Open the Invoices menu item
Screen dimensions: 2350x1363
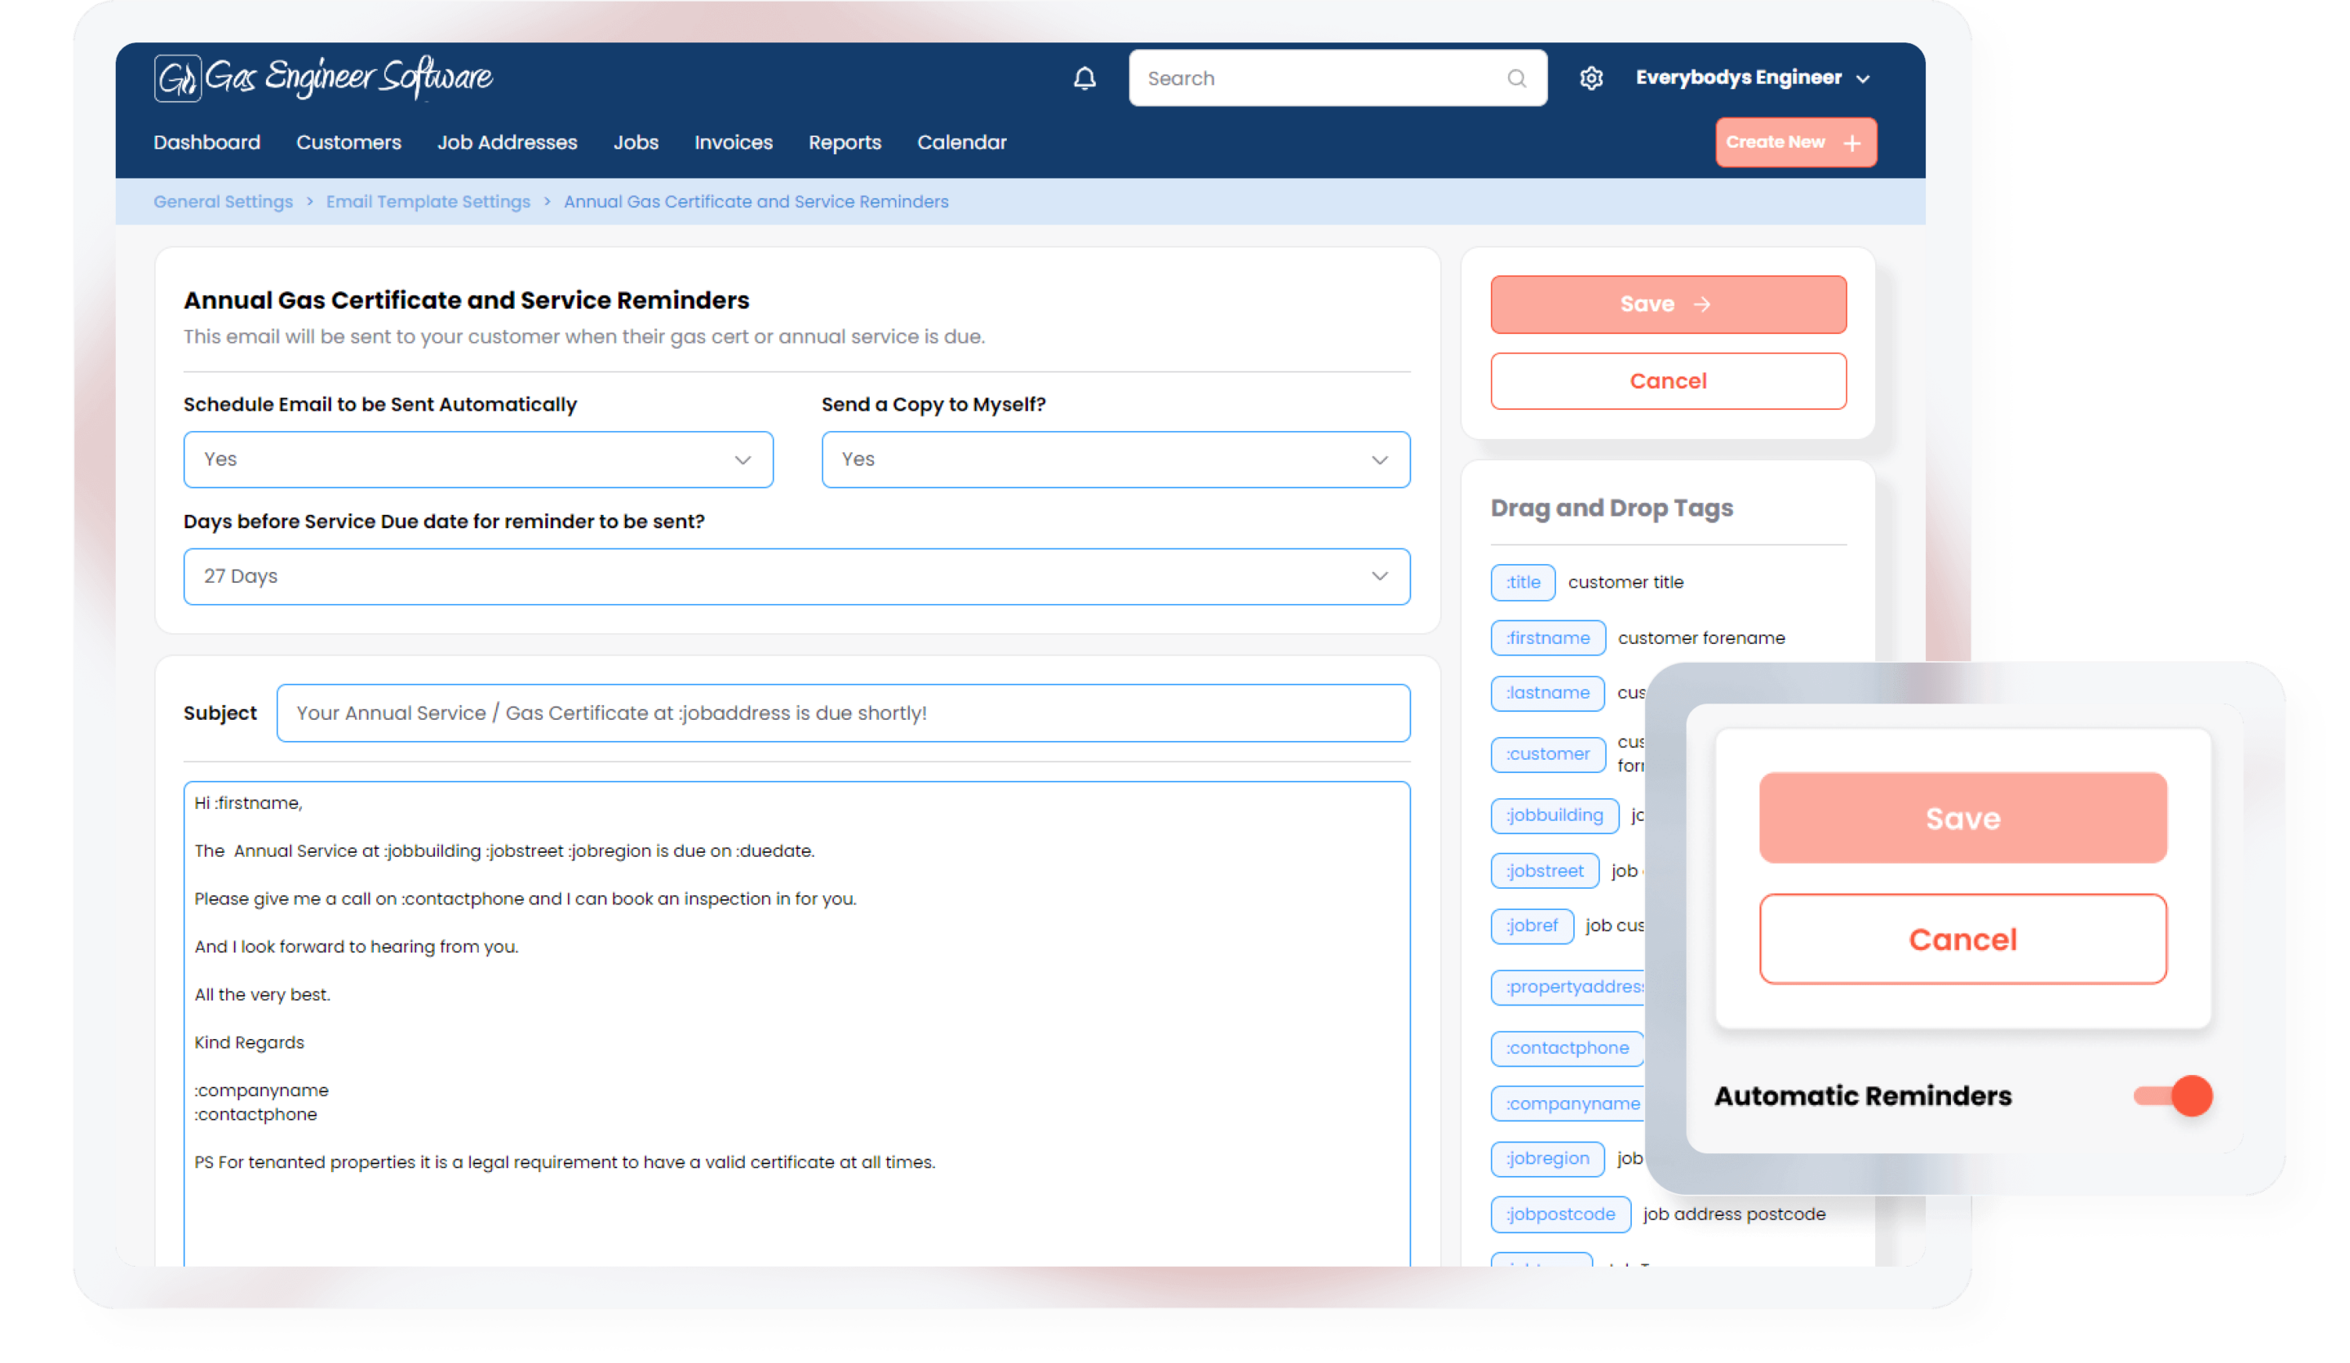tap(733, 143)
